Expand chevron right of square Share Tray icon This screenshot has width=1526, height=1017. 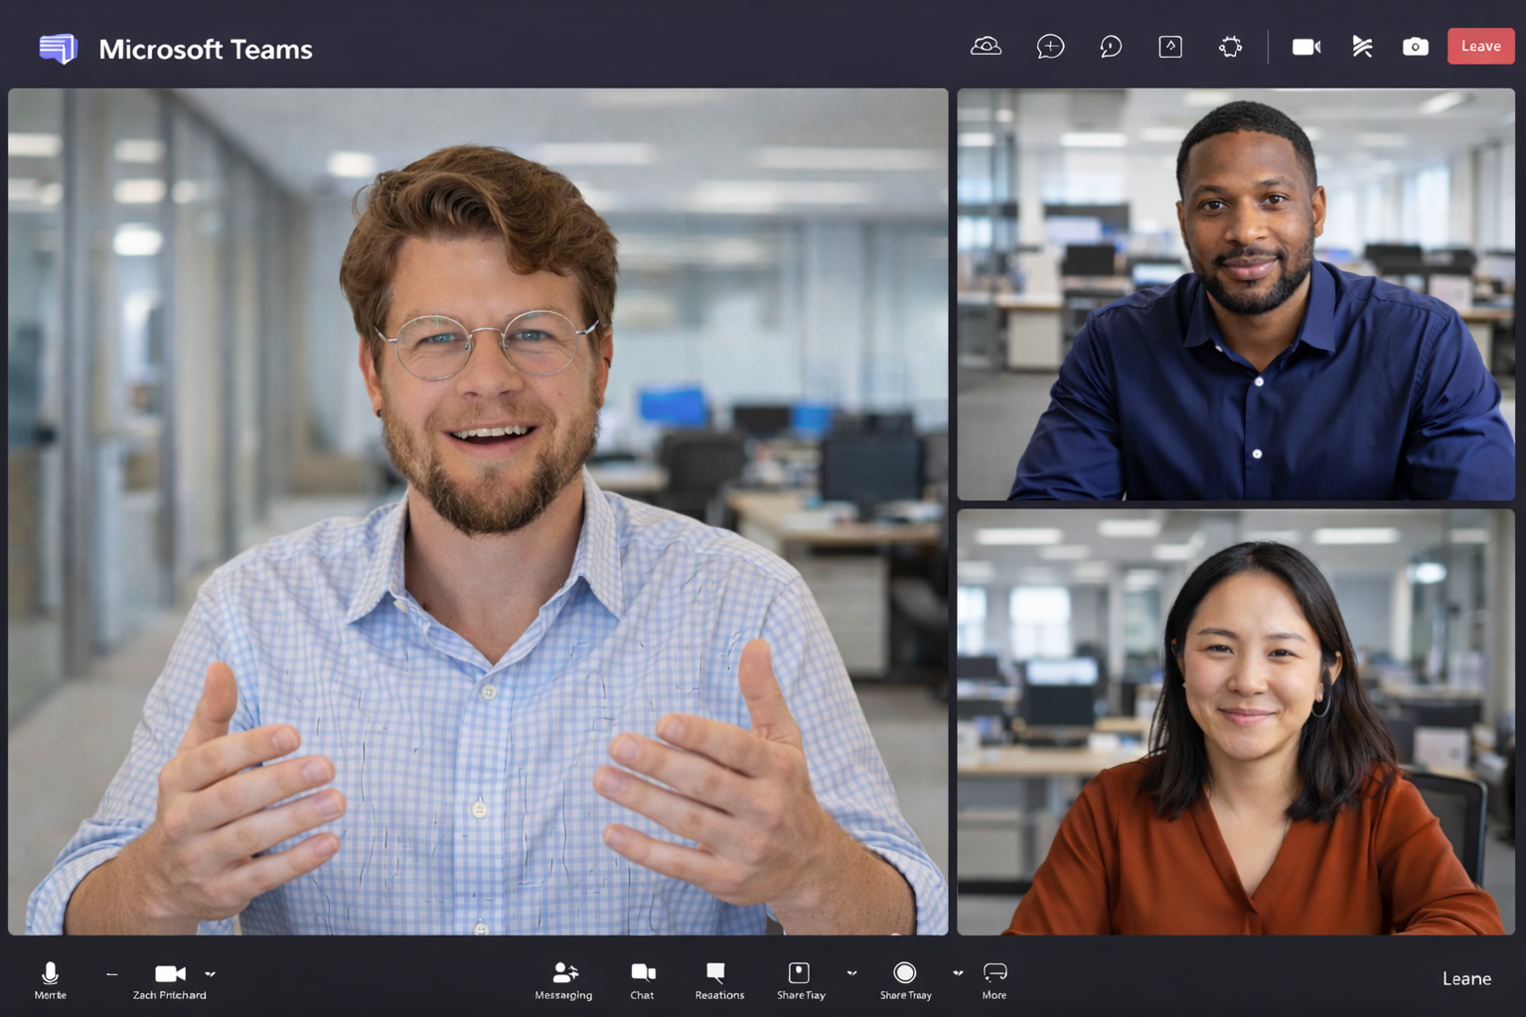[851, 973]
